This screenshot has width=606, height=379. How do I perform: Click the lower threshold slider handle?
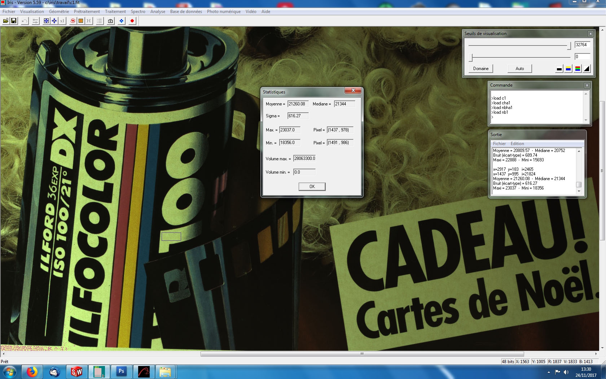[470, 57]
